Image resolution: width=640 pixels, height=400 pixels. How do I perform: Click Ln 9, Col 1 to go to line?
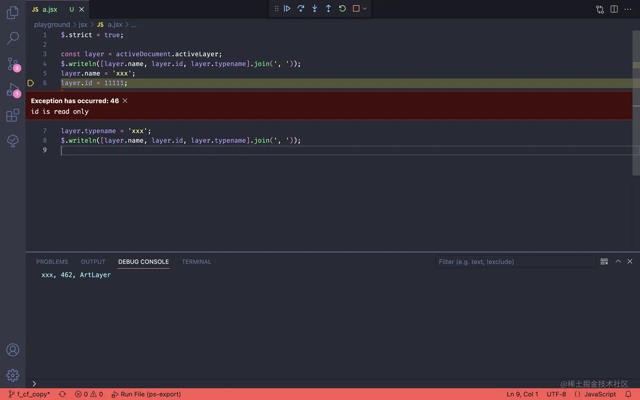pyautogui.click(x=522, y=394)
